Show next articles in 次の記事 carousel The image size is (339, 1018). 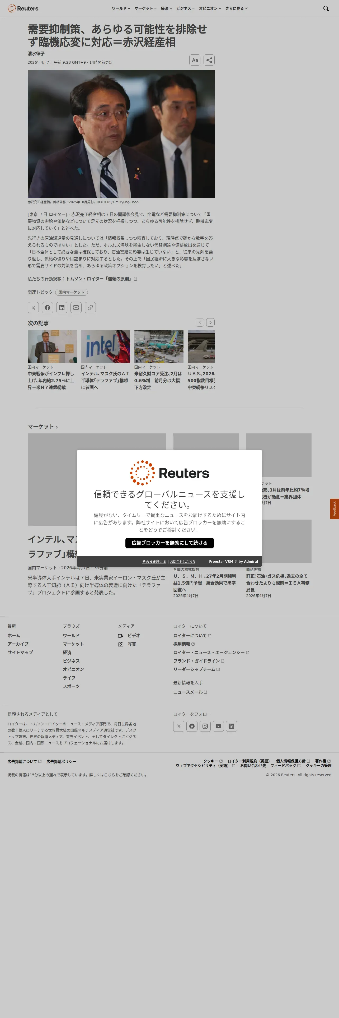point(210,322)
